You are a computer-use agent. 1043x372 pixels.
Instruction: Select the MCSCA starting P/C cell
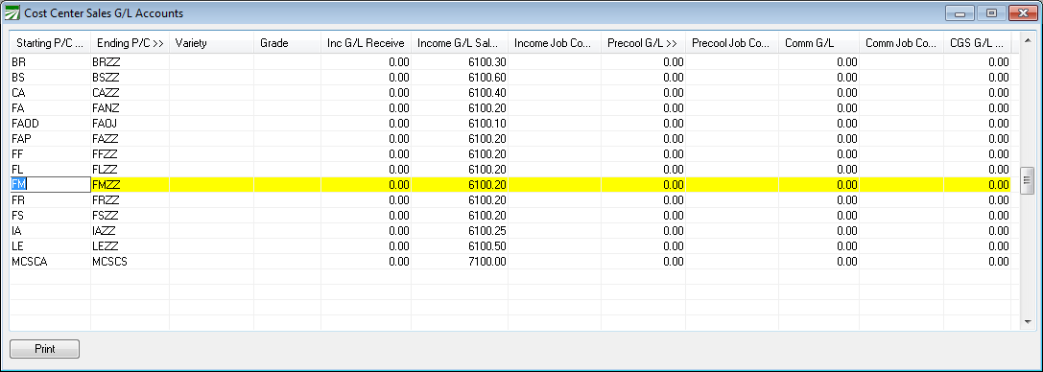point(50,262)
